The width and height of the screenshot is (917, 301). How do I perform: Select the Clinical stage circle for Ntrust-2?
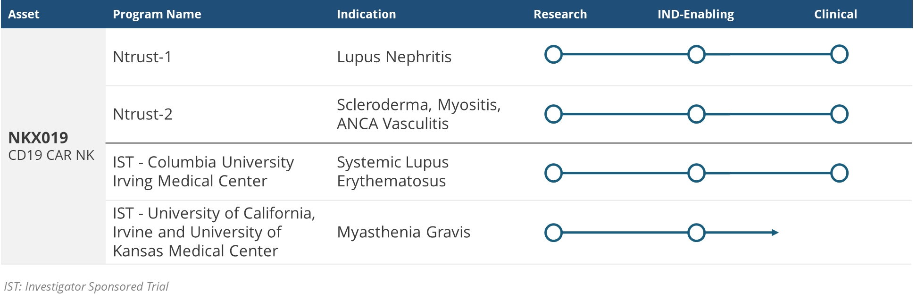click(x=839, y=114)
